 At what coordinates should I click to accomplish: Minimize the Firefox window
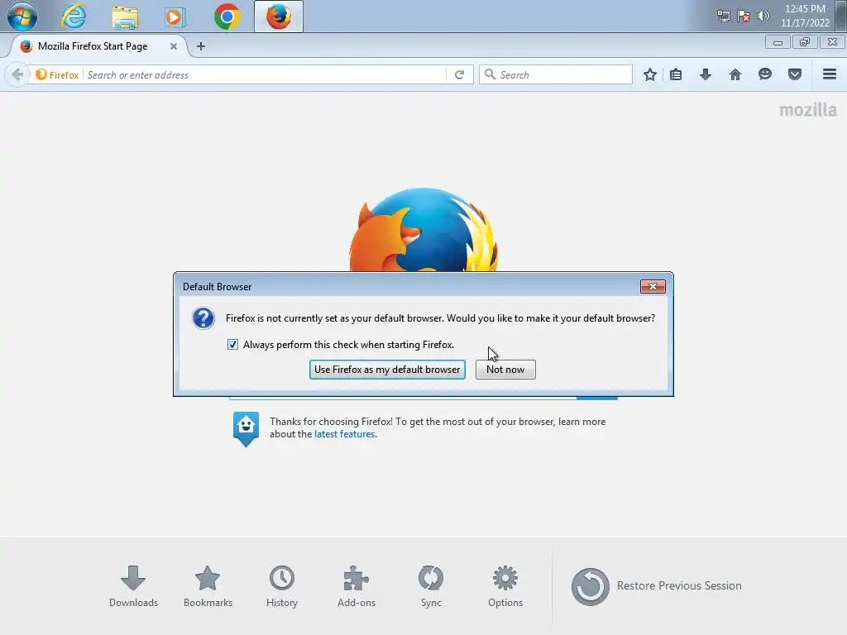tap(778, 42)
